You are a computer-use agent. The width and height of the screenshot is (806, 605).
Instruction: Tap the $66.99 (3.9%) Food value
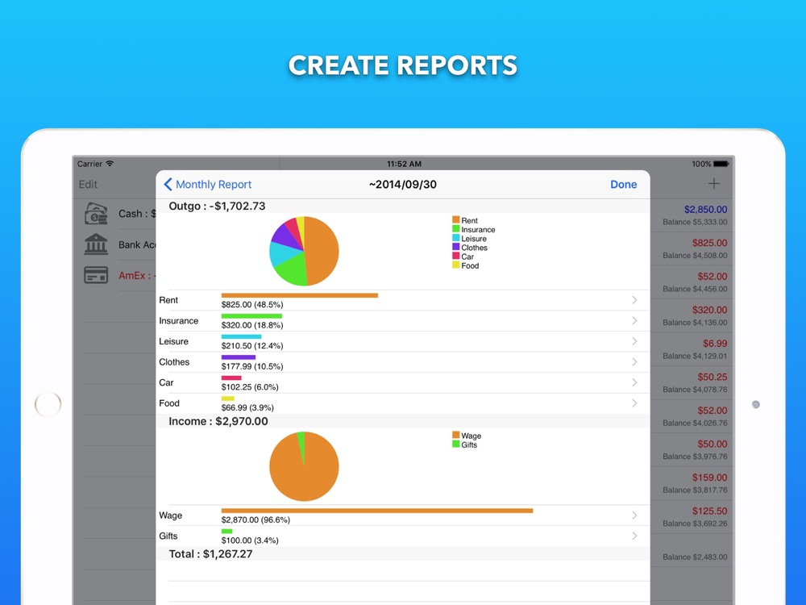(x=247, y=407)
